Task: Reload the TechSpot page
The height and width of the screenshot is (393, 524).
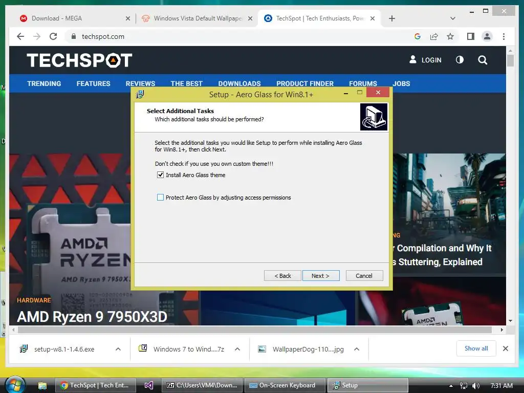Action: point(53,36)
